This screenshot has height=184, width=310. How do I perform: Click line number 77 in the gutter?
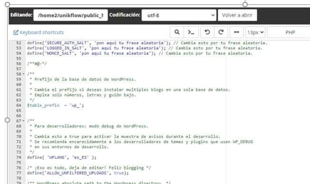click(19, 173)
